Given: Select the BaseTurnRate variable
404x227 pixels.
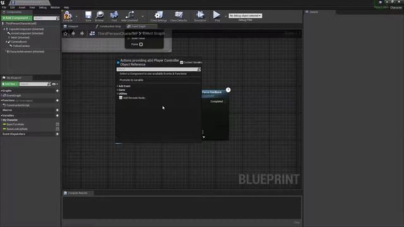Looking at the screenshot, I should click(x=15, y=124).
